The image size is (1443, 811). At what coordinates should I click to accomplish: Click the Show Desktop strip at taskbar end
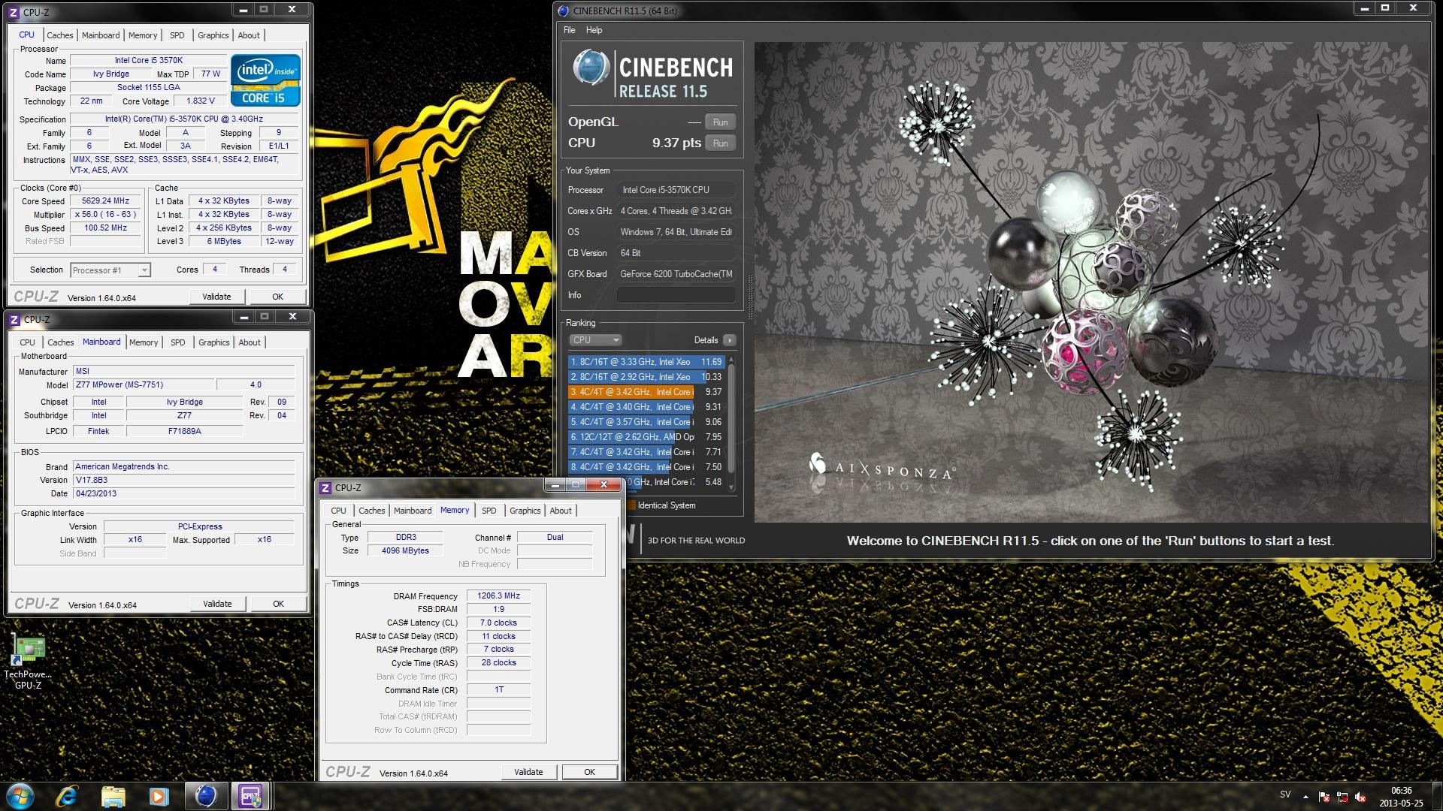point(1438,796)
